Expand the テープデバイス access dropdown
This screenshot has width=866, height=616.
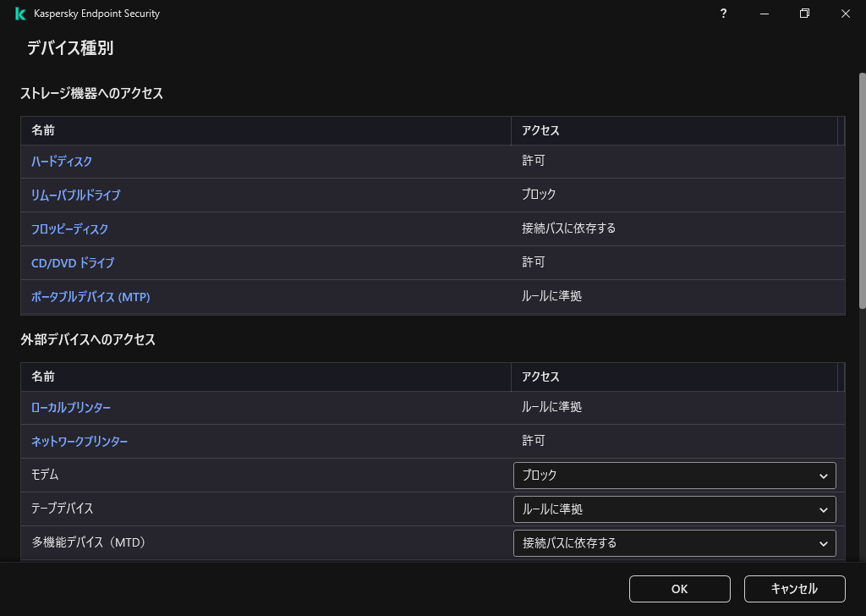(x=674, y=509)
